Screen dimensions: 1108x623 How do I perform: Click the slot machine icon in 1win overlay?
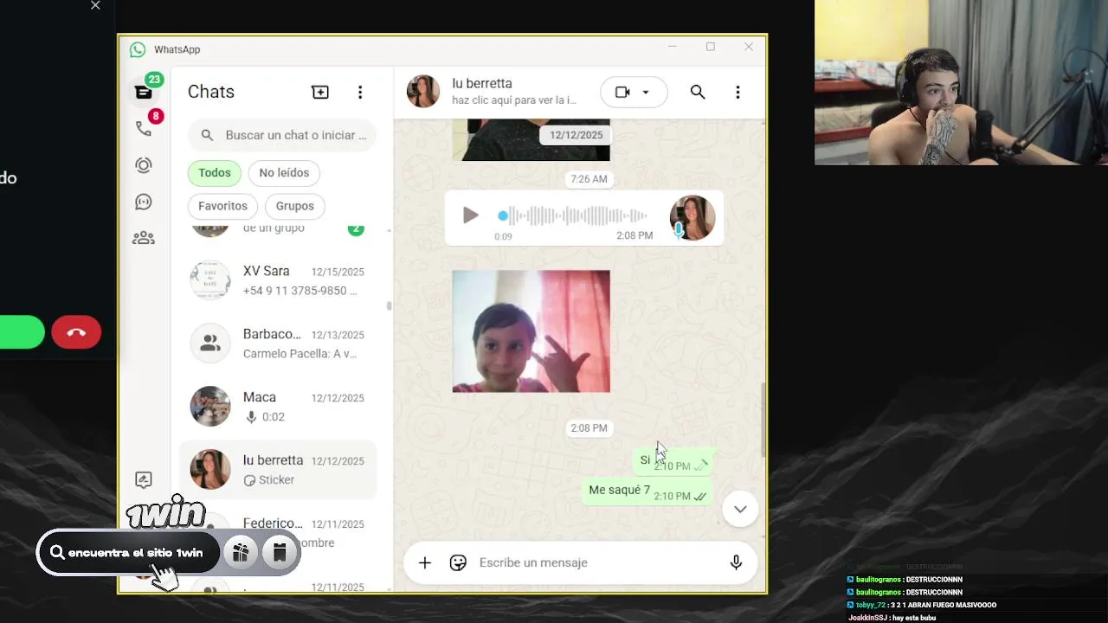click(x=280, y=553)
